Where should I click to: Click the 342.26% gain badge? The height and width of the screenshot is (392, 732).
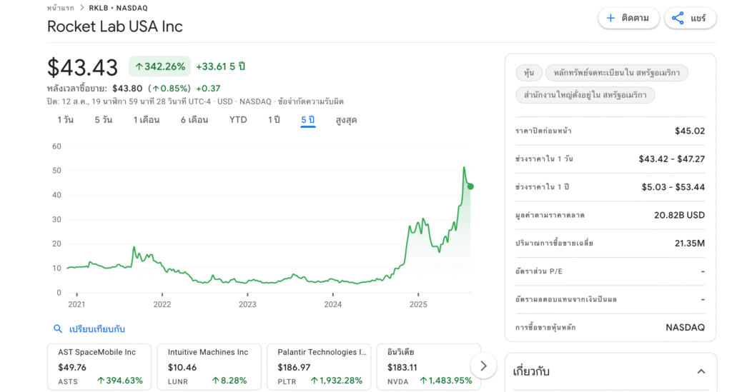point(159,66)
